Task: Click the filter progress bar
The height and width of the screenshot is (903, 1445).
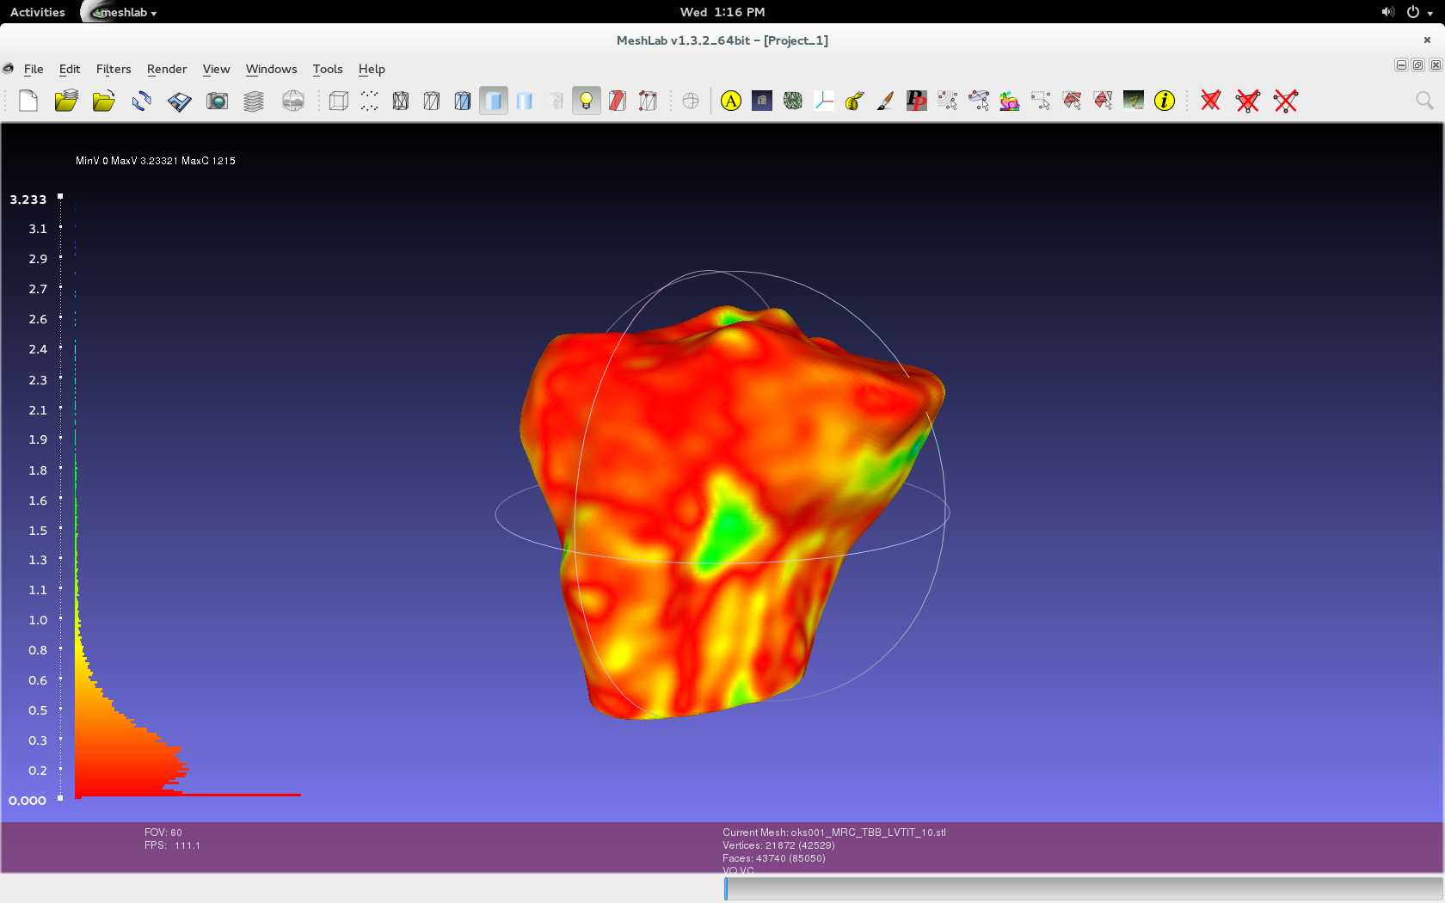Action: 1084,888
